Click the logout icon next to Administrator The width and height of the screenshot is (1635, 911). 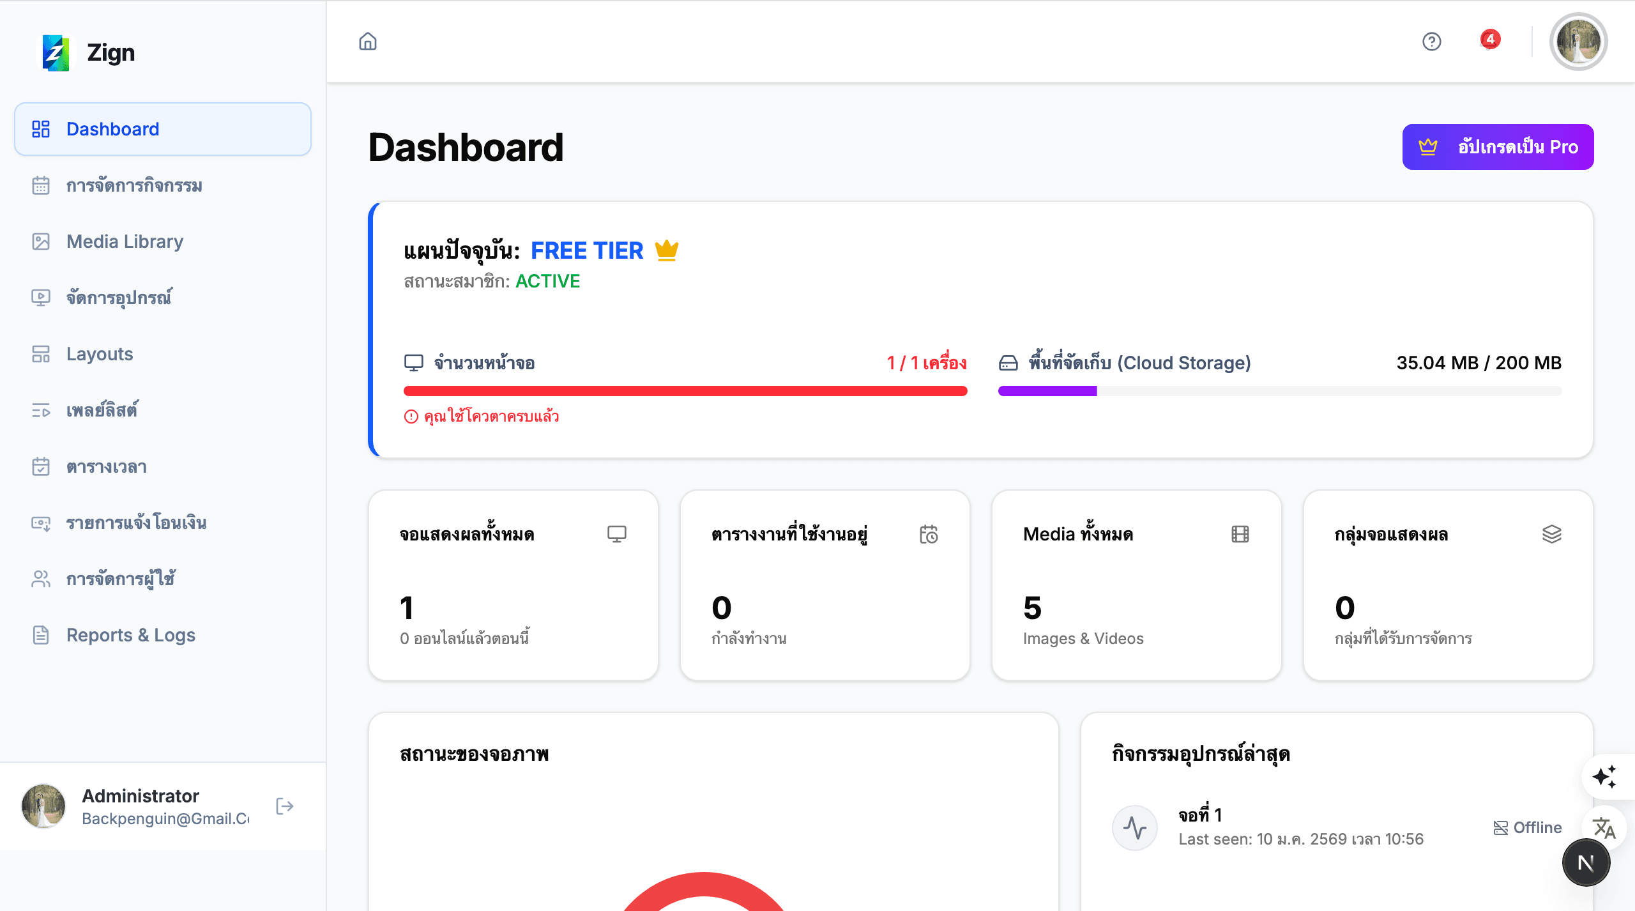[285, 806]
